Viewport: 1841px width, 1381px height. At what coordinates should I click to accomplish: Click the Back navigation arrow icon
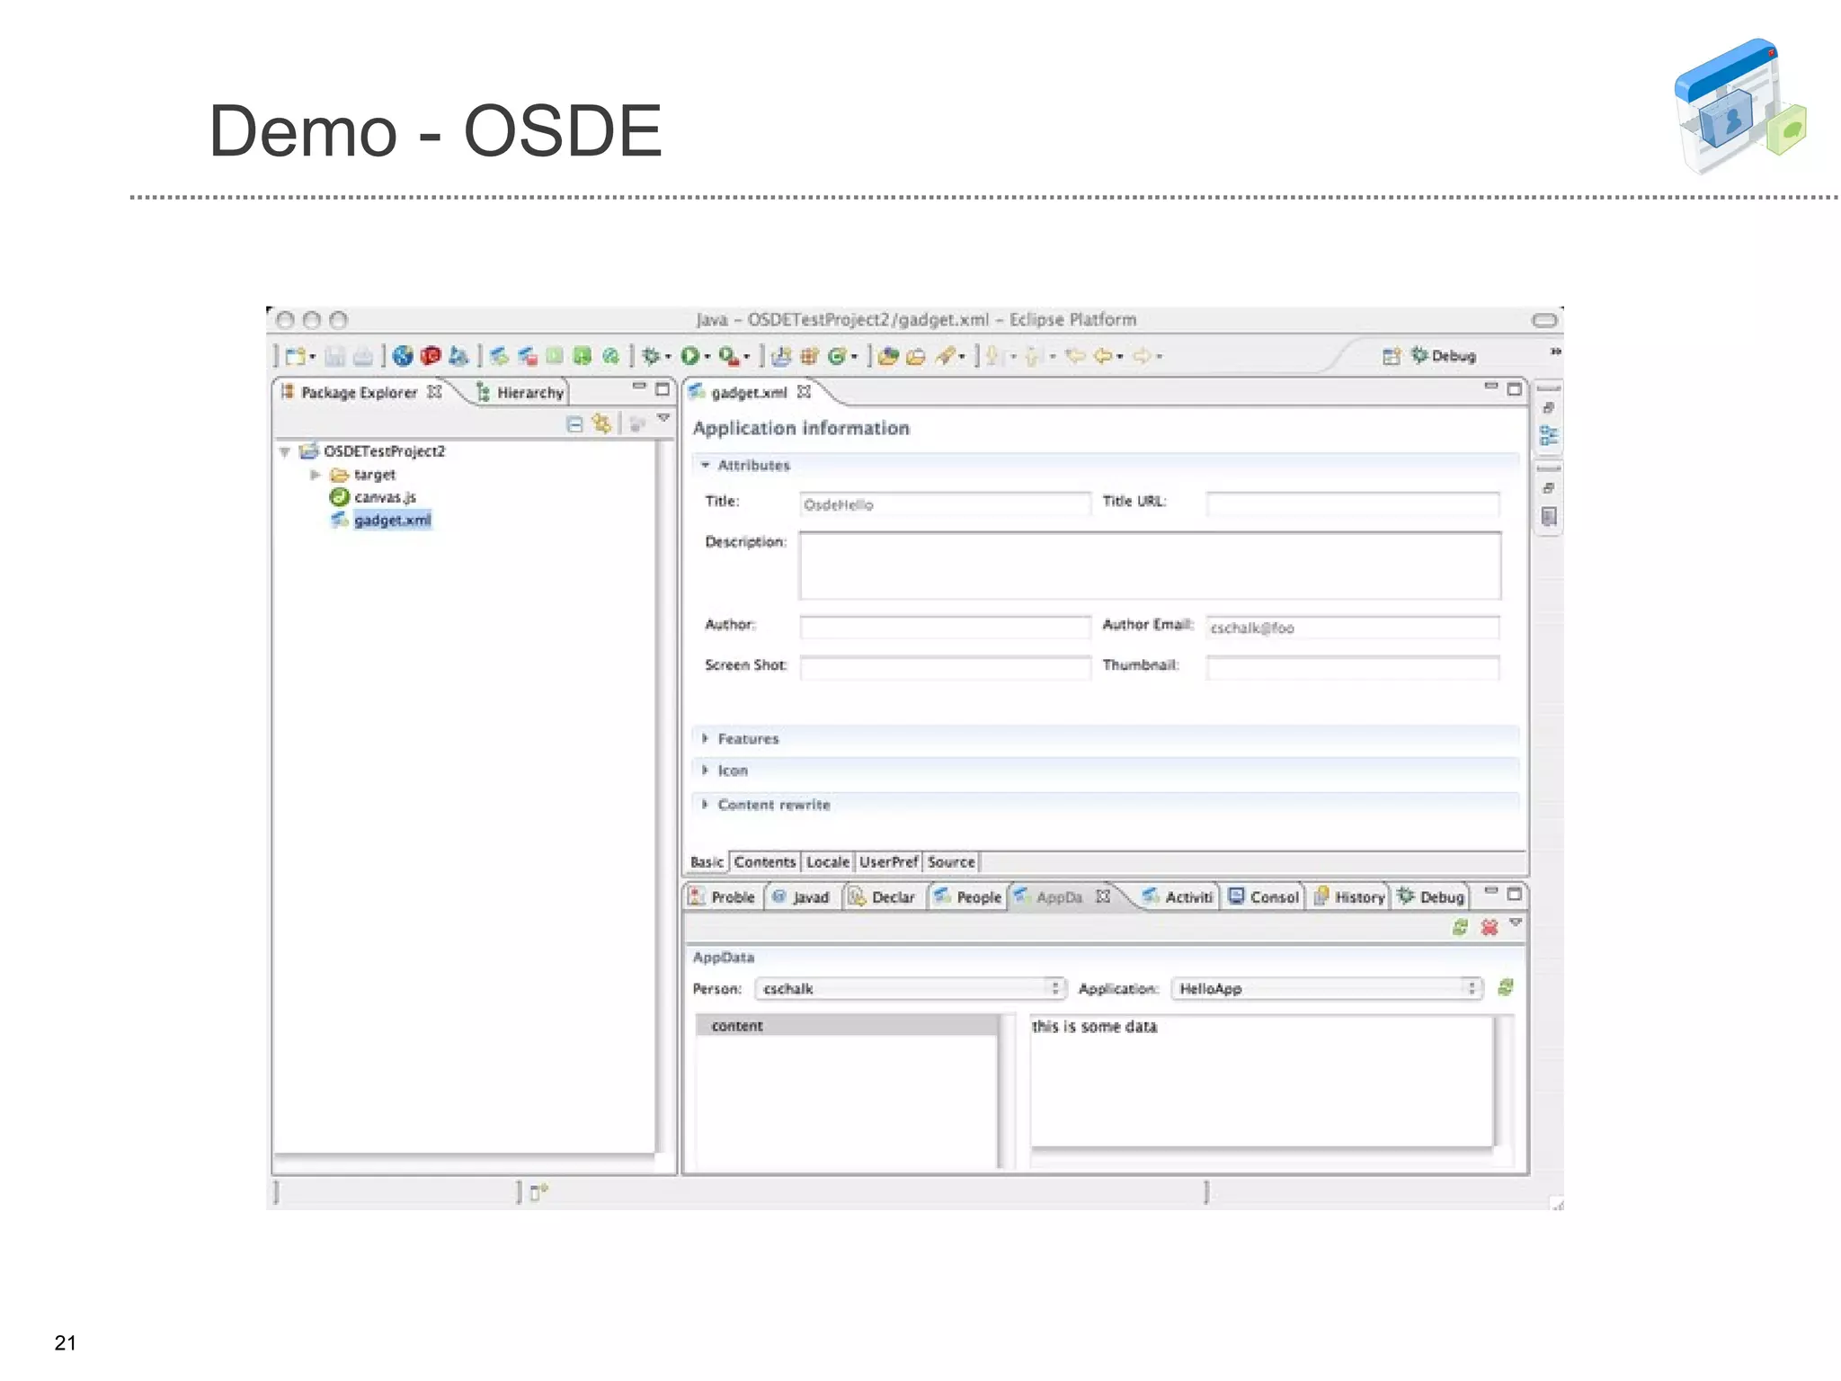point(1103,356)
